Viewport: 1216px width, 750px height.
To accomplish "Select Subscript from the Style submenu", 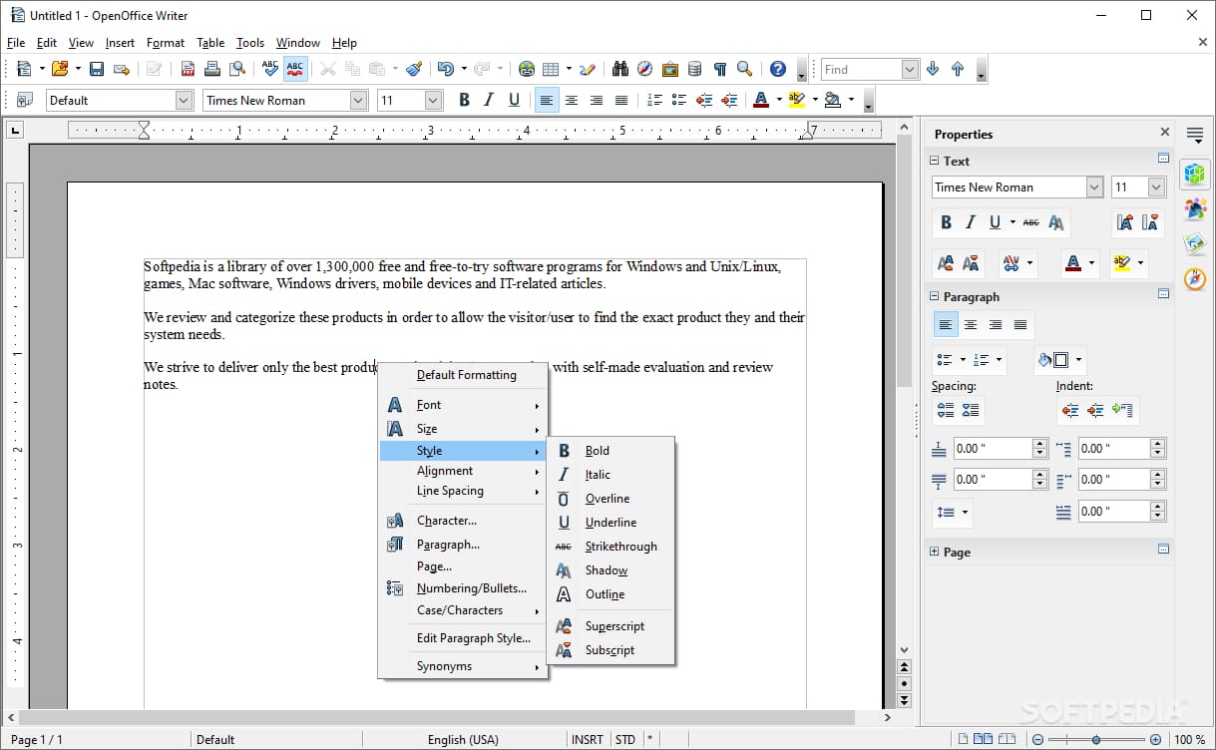I will tap(608, 649).
